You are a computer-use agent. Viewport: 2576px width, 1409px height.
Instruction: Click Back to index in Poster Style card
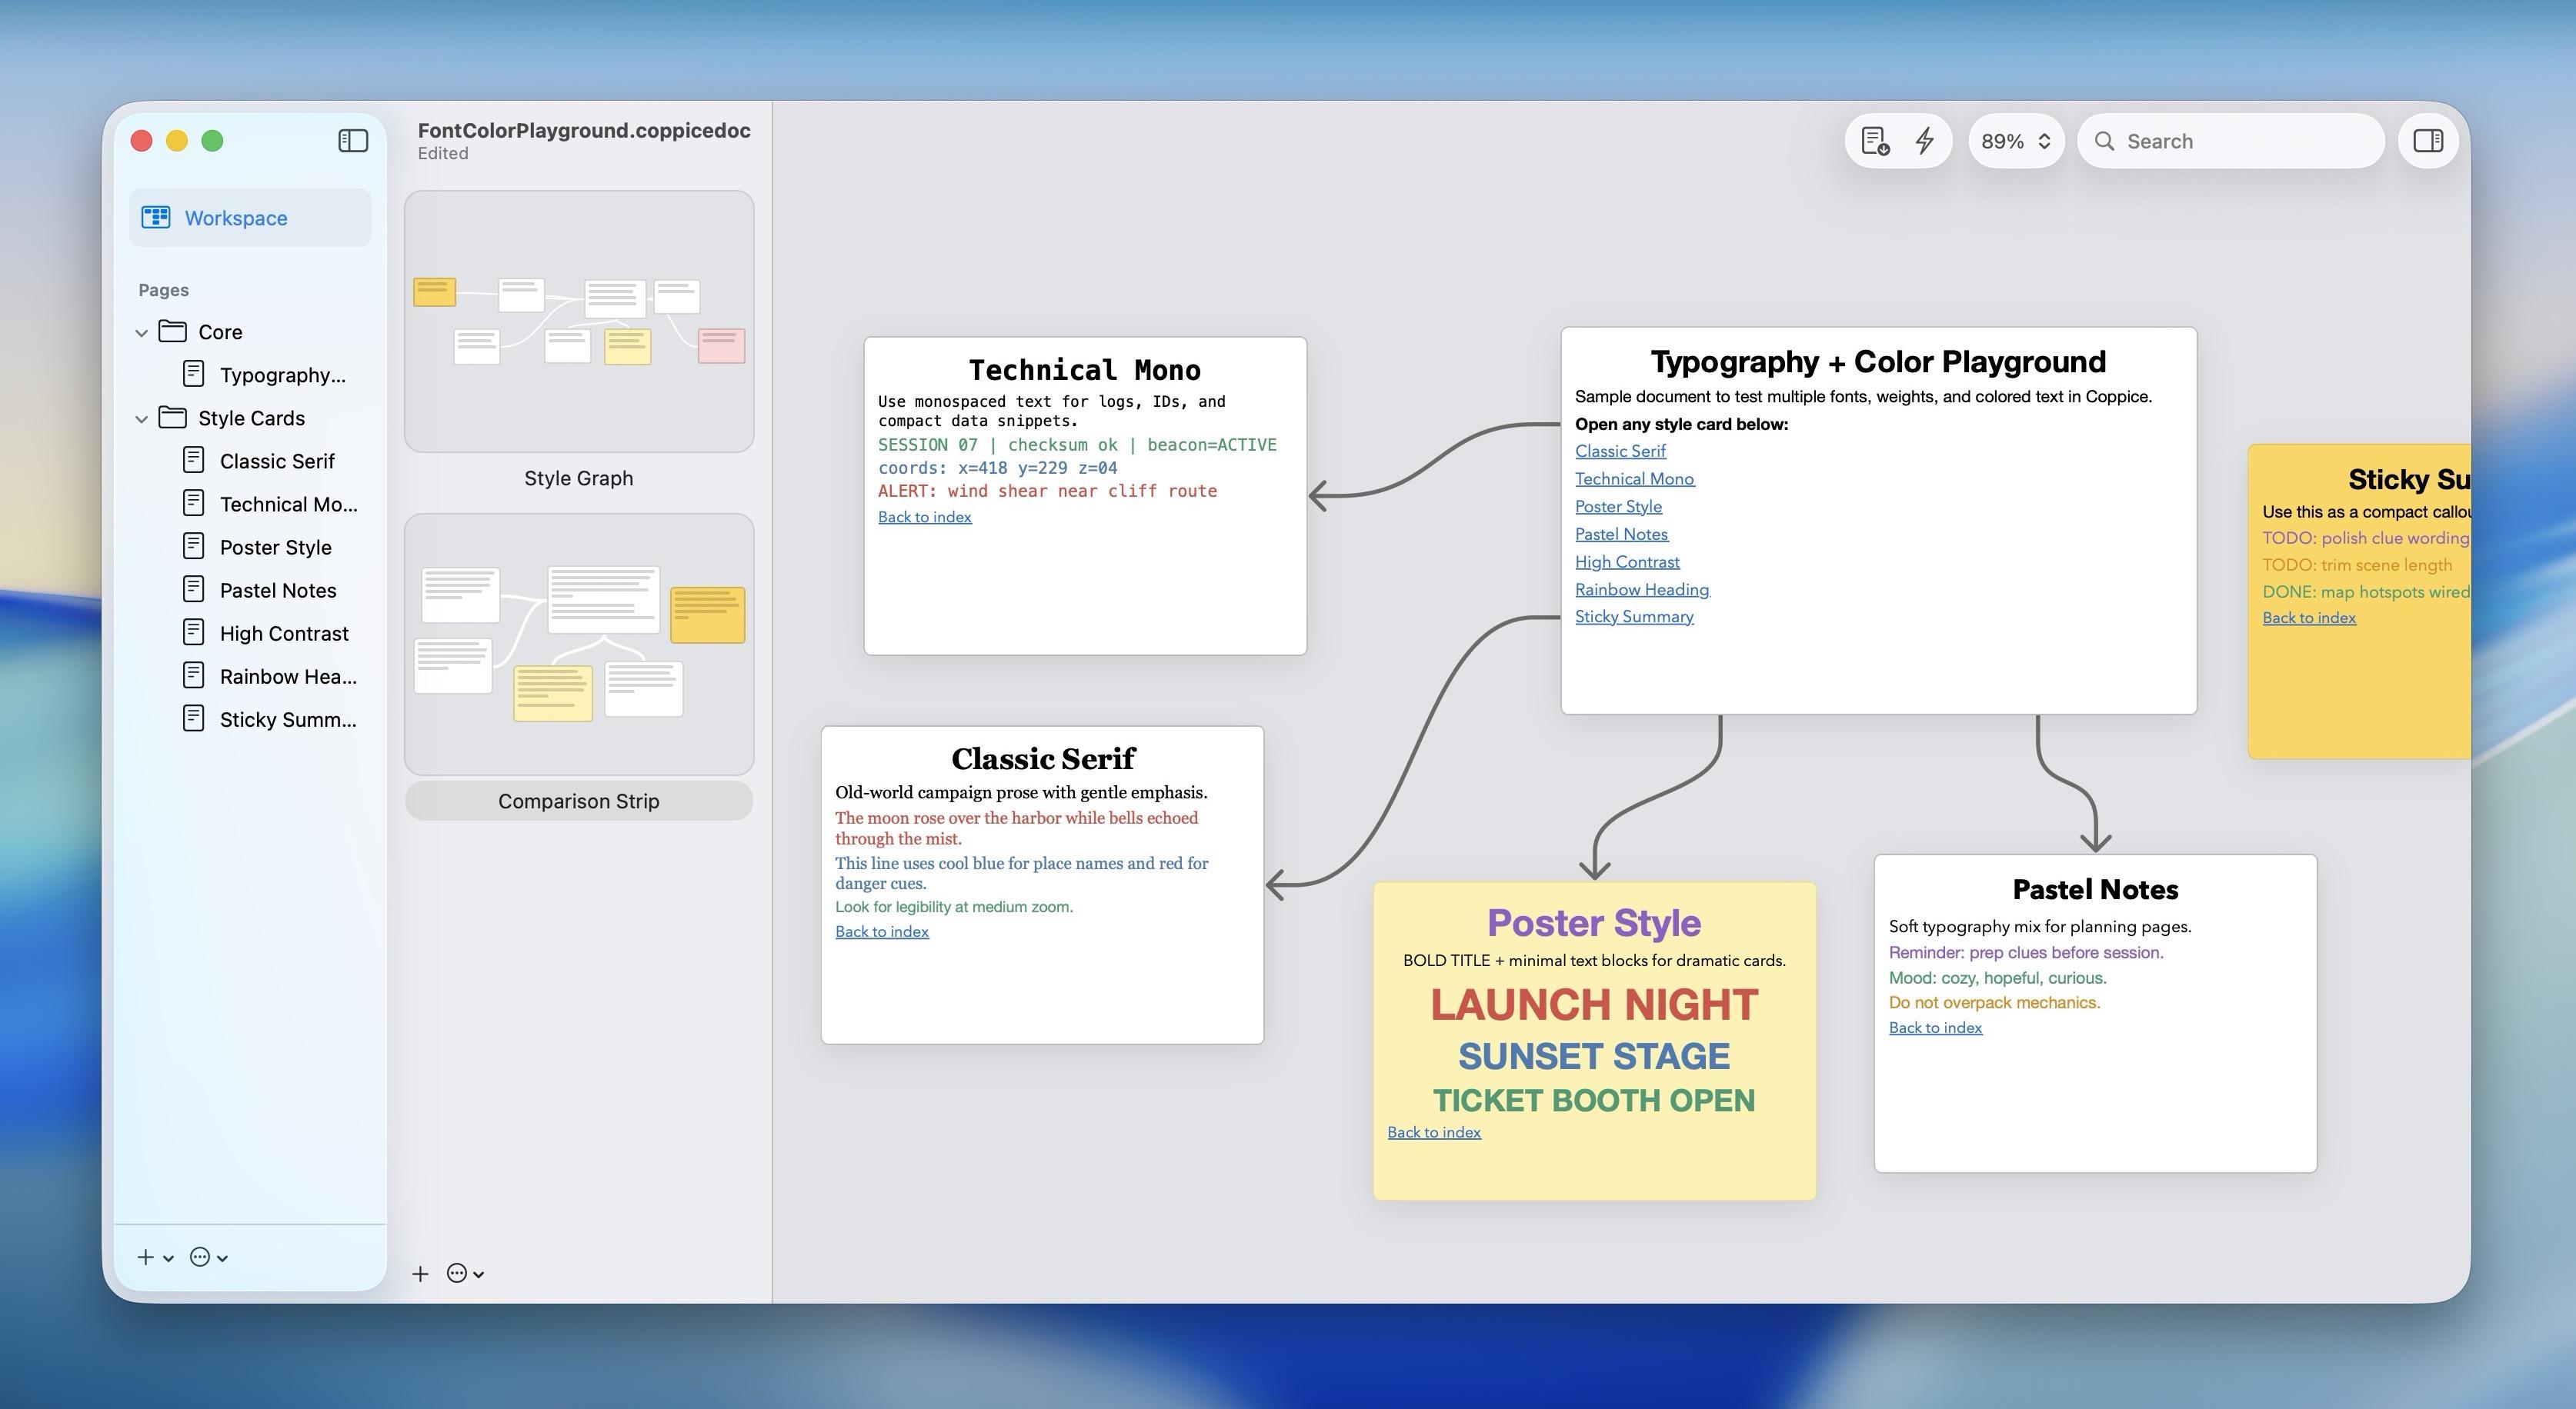(1434, 1132)
